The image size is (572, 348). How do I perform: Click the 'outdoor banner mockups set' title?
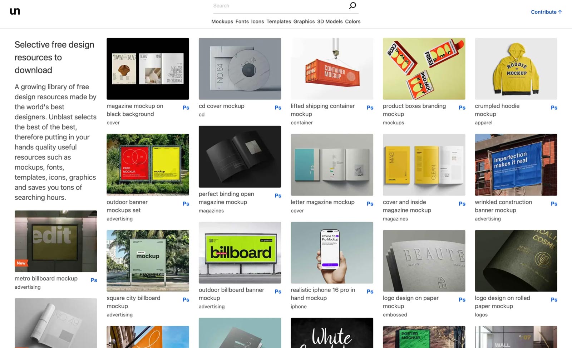pyautogui.click(x=127, y=206)
